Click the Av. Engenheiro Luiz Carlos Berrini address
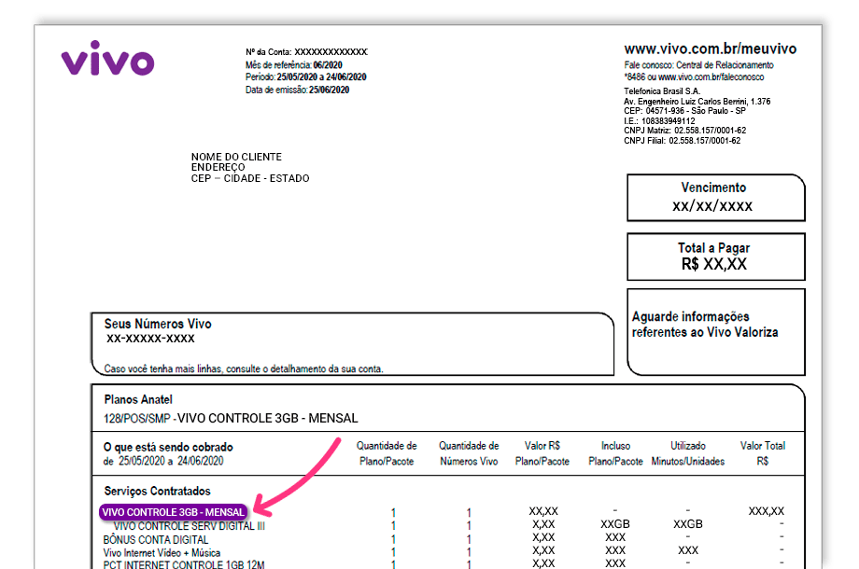Screen dimensions: 859x569 [x=697, y=102]
